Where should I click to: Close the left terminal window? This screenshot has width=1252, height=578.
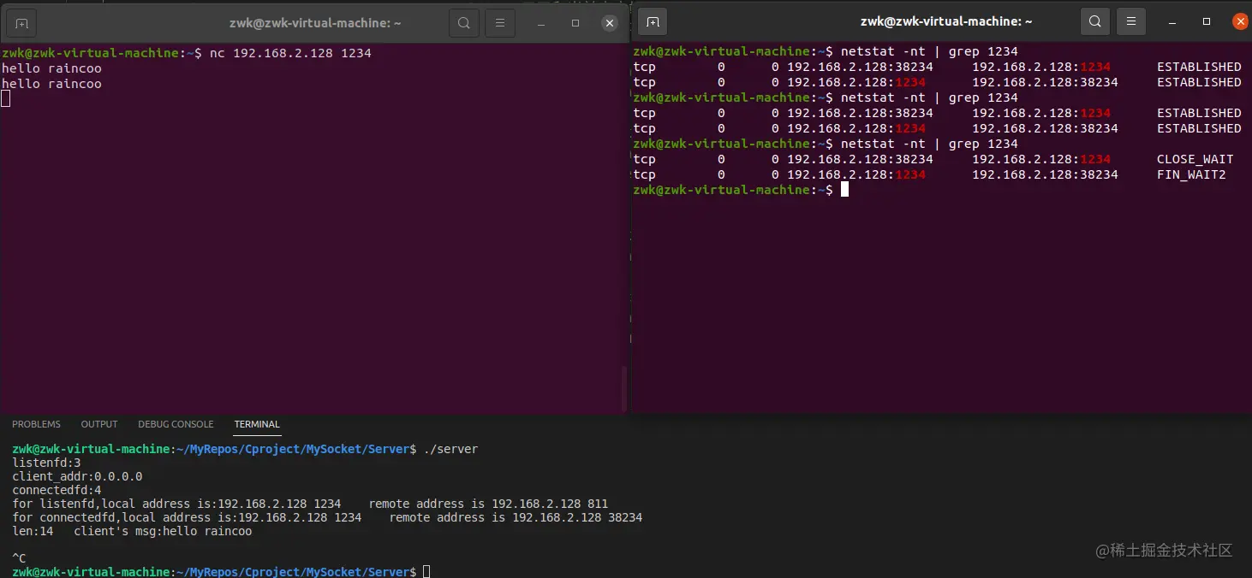tap(610, 23)
